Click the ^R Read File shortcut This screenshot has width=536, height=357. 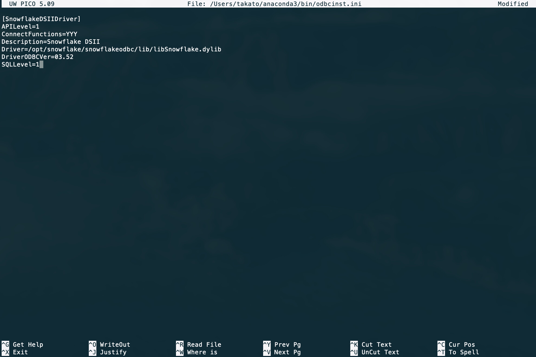[x=199, y=345]
